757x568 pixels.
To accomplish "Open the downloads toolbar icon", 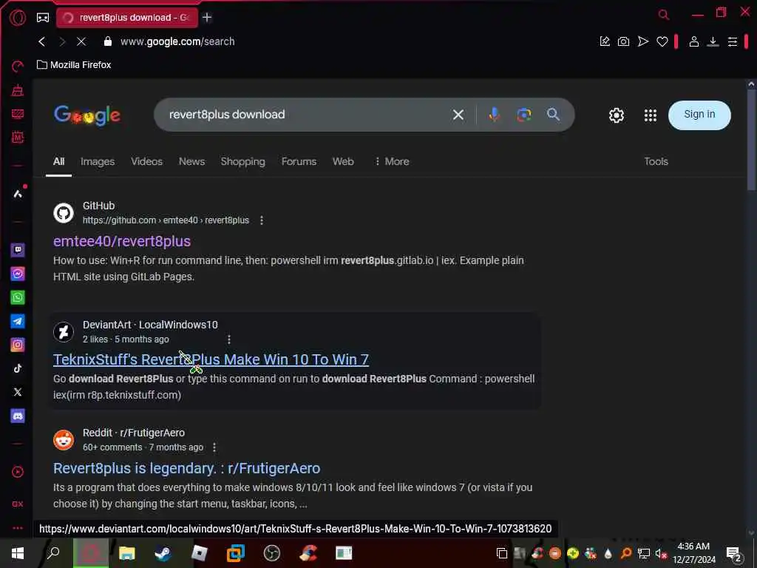I will 713,41.
